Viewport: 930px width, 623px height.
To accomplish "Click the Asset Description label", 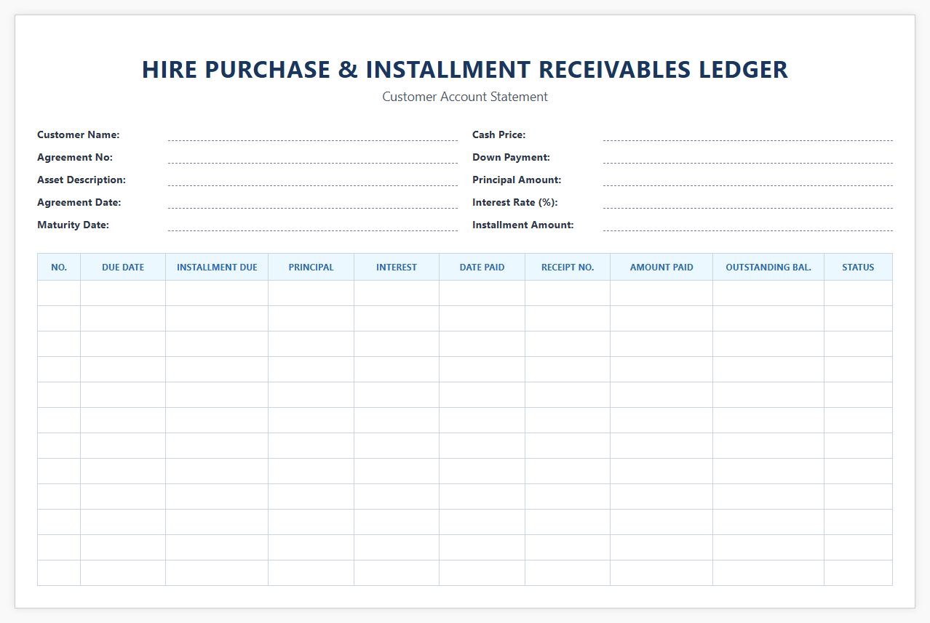I will 82,180.
